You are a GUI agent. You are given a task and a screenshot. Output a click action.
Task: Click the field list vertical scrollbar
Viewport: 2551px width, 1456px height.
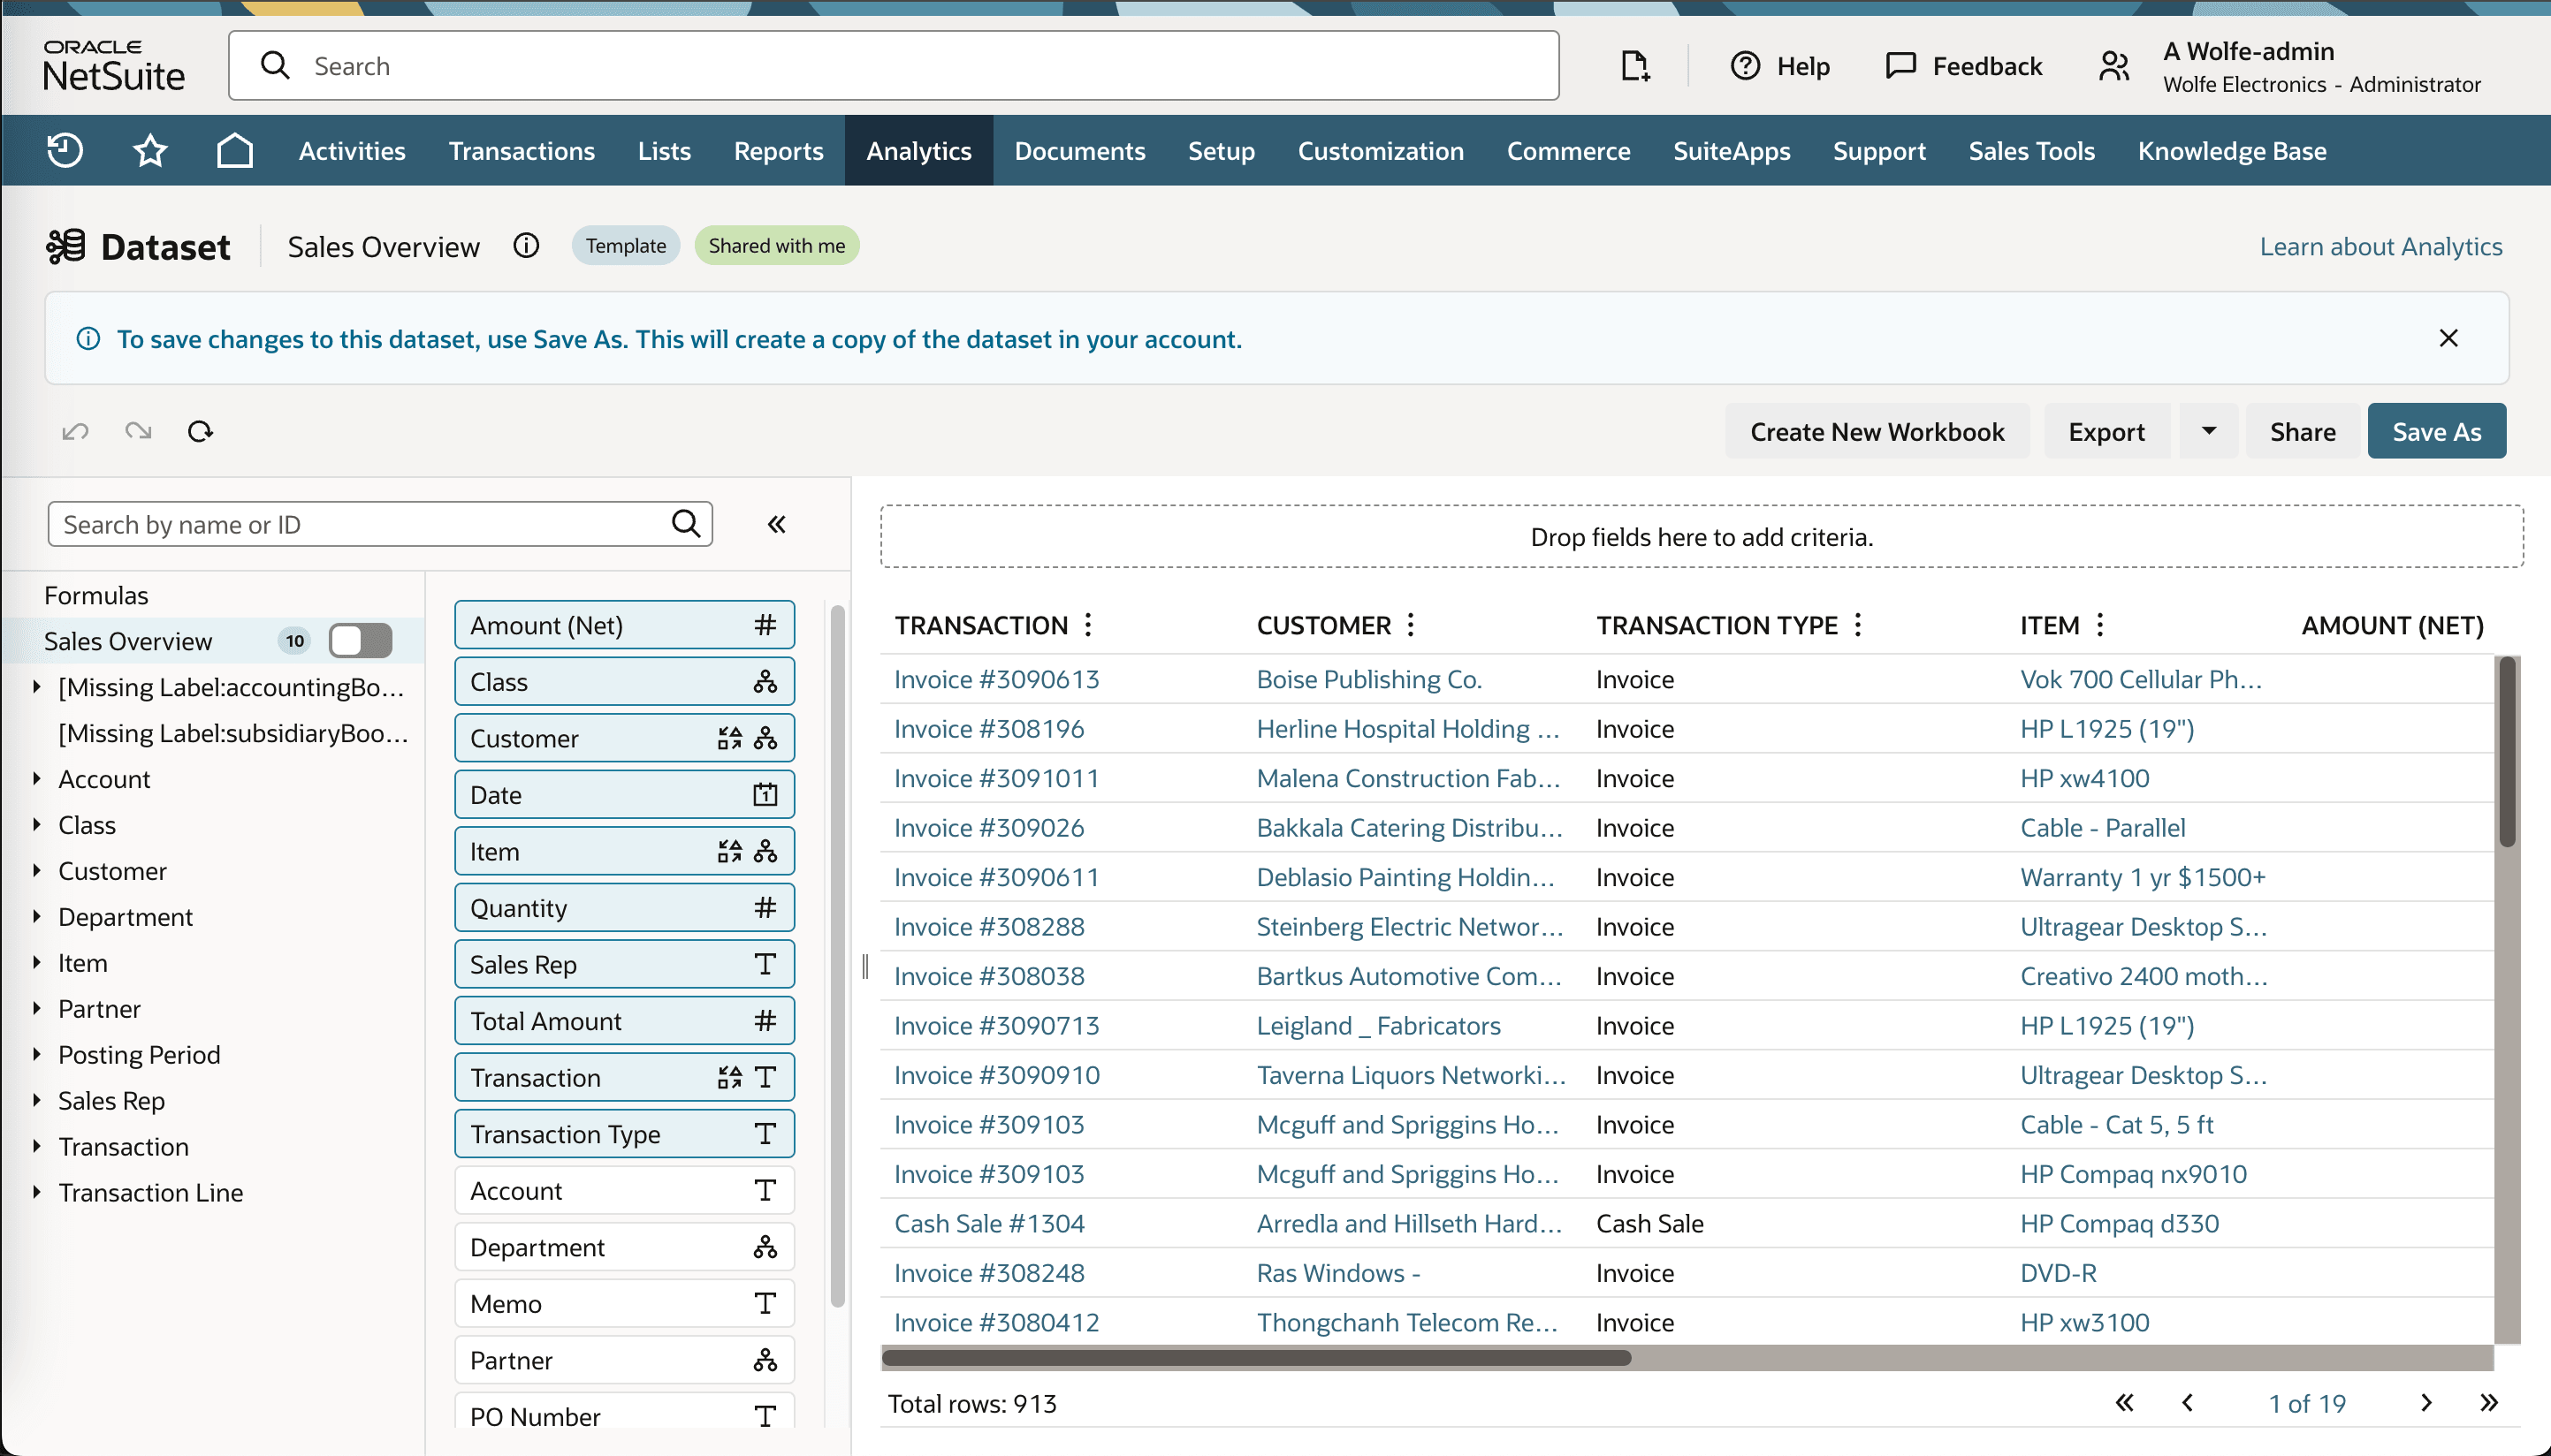click(837, 955)
